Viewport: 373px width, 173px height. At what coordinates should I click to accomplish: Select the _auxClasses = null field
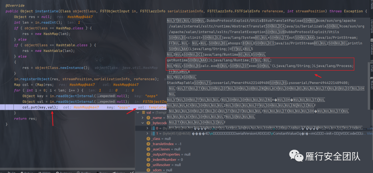(x=166, y=149)
